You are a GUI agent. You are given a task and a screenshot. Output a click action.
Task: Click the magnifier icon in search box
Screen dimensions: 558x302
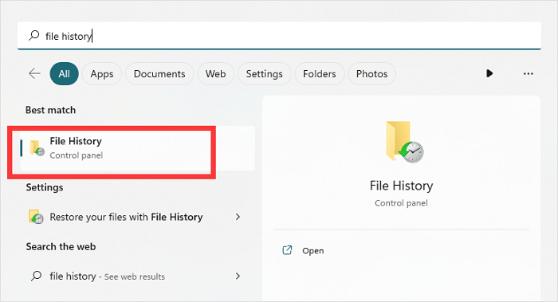pos(33,35)
